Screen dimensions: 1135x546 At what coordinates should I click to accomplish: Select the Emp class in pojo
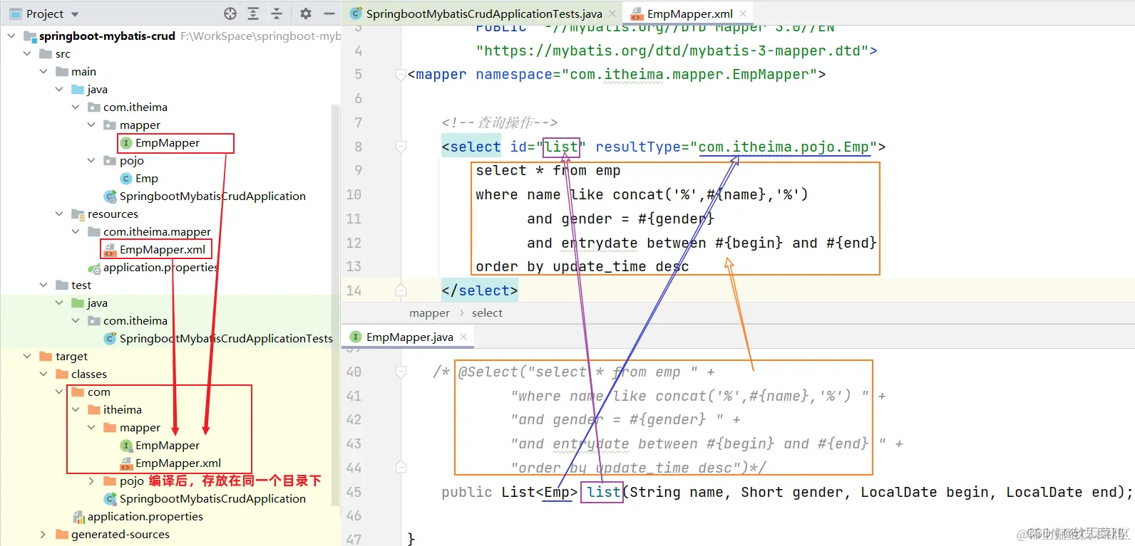(x=146, y=178)
